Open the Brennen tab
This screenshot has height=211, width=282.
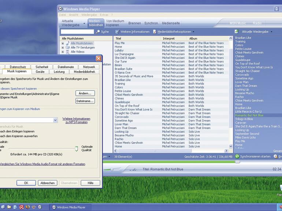click(134, 23)
